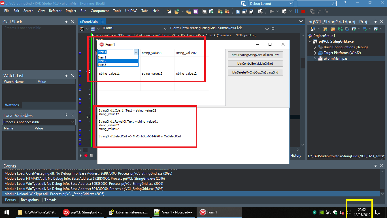This screenshot has height=218, width=387.
Task: Open the UniDAC menu
Action: coord(131,11)
